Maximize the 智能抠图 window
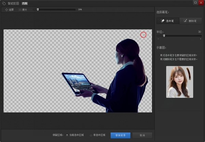Viewport: 205px width, 142px height. pyautogui.click(x=195, y=3)
